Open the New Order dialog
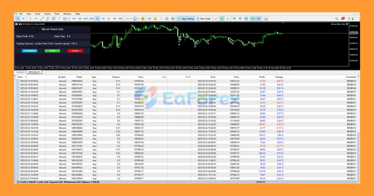This screenshot has width=374, height=196. (204, 19)
